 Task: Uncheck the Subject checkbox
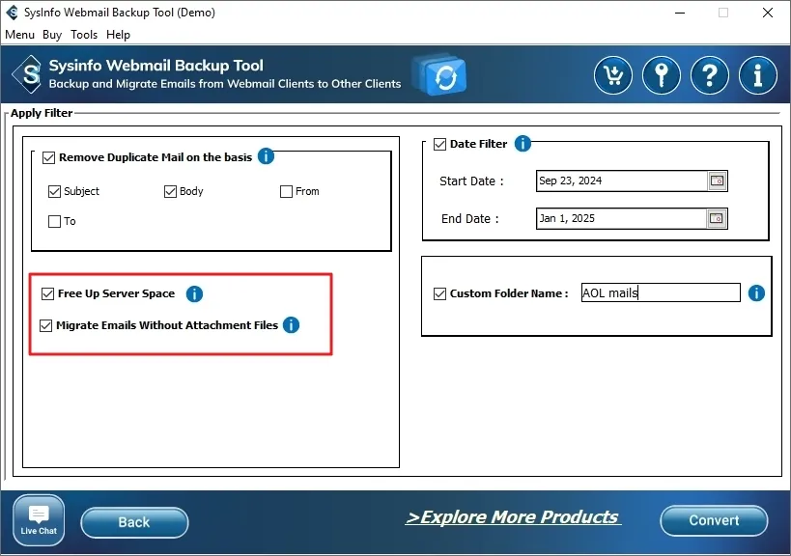pyautogui.click(x=54, y=191)
